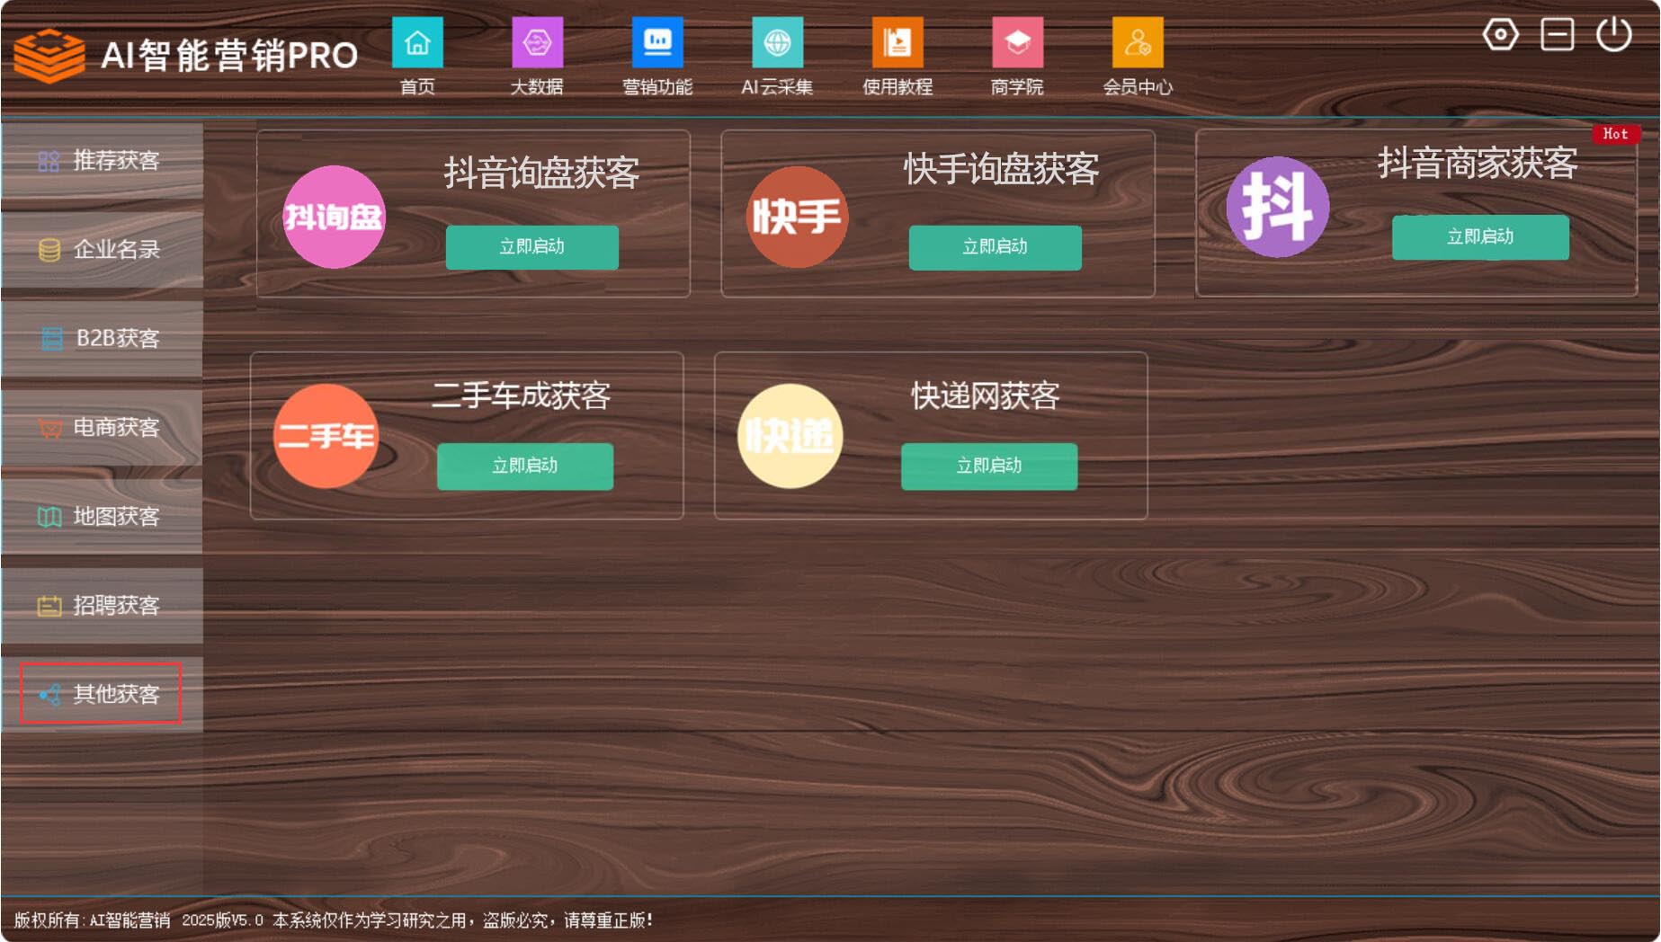1661x942 pixels.
Task: Click the 大数据 purple icon
Action: tap(537, 43)
